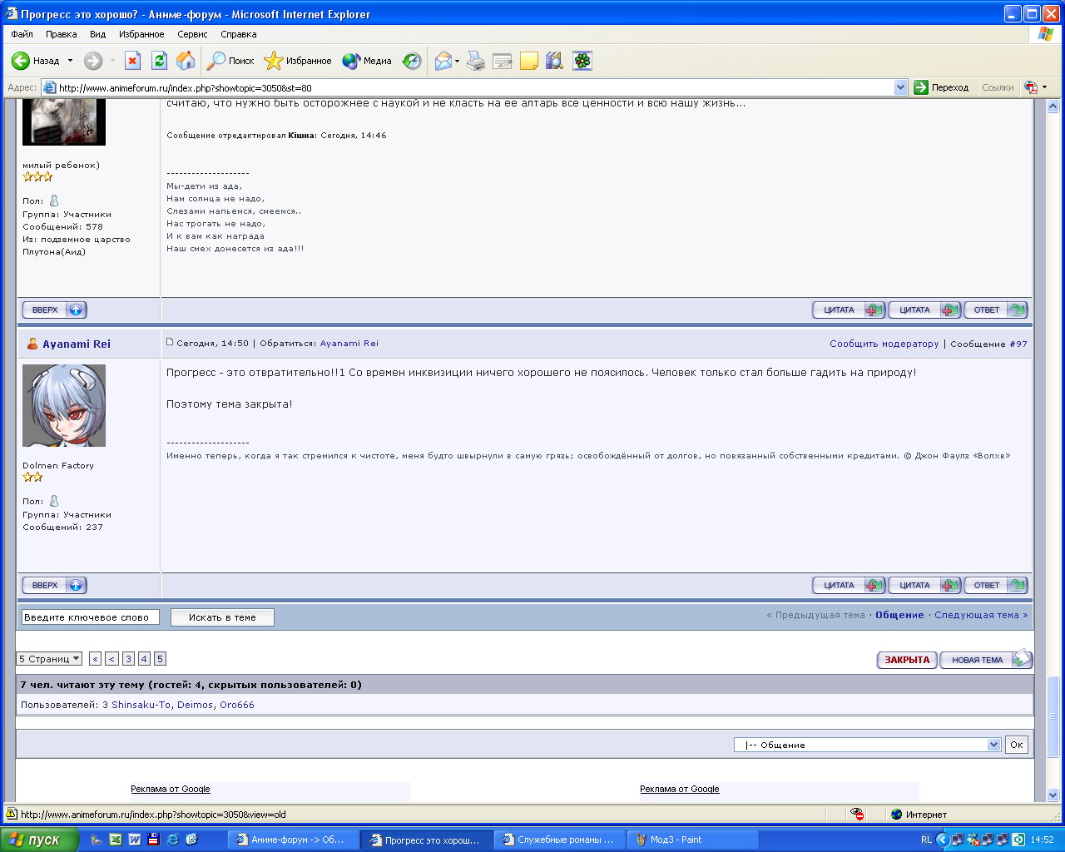Open the "5 Страниц" page dropdown

tap(49, 659)
